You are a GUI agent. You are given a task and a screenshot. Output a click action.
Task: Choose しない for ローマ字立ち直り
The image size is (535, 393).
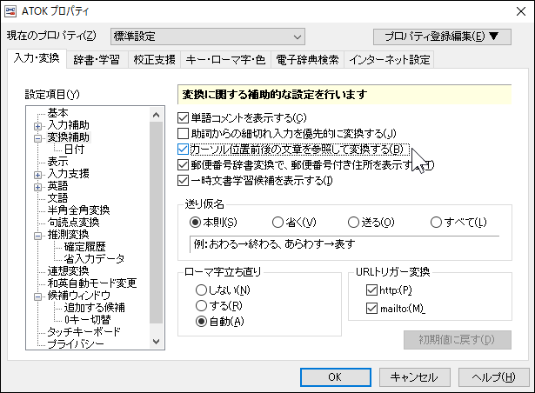pyautogui.click(x=201, y=290)
